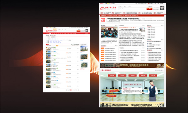Click first property listing thumbnail
Screen dimensions: 188x113
[x=48, y=49]
